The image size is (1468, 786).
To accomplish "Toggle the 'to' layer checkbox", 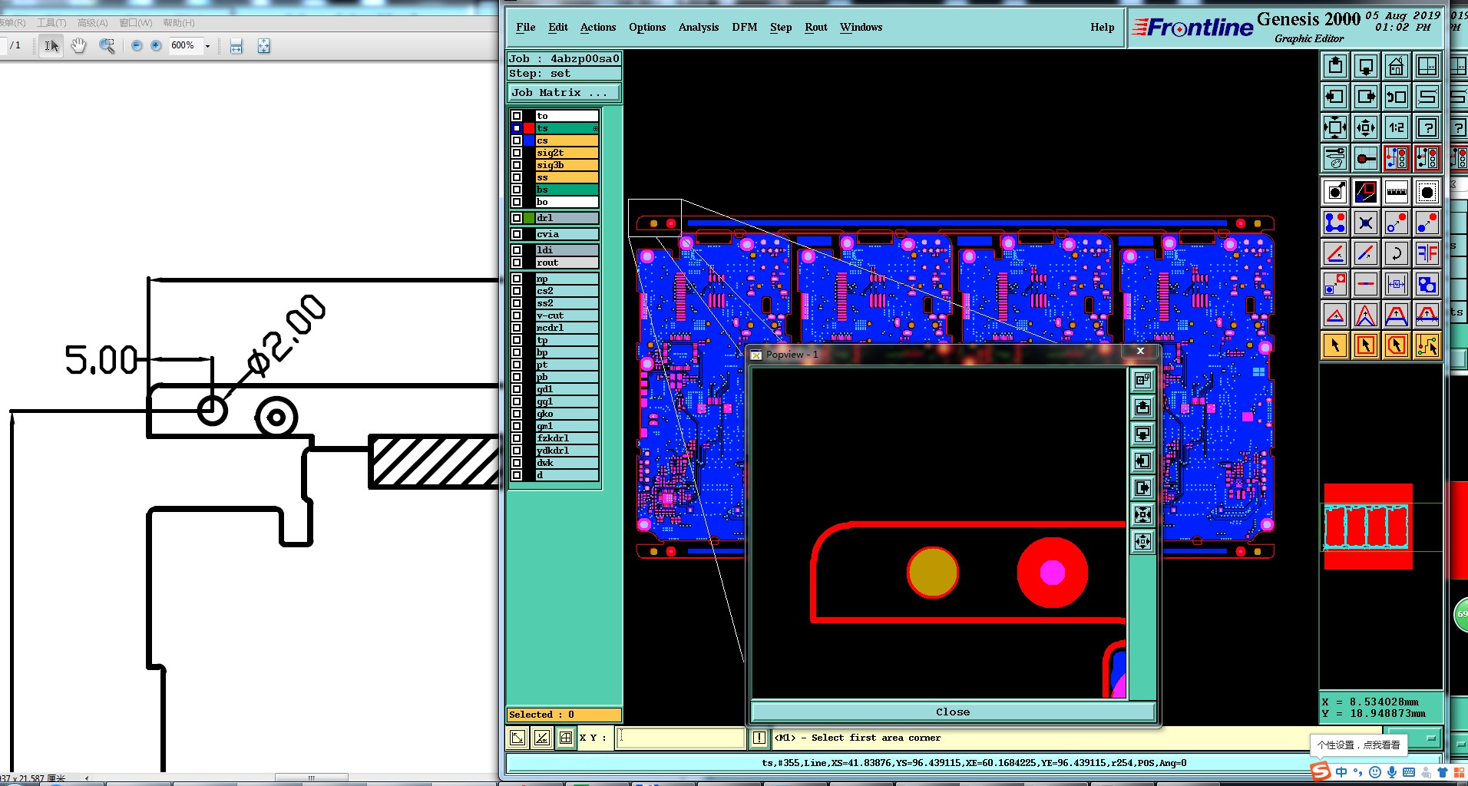I will (517, 116).
